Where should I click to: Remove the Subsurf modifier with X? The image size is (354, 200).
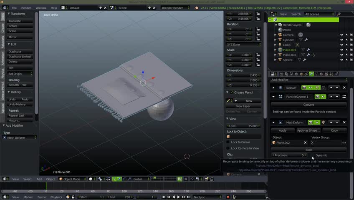tap(344, 87)
